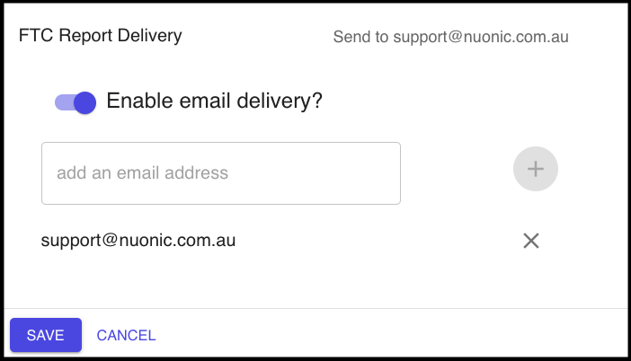Click the 'Send to support@nuonic.com.au' summary text

click(450, 37)
